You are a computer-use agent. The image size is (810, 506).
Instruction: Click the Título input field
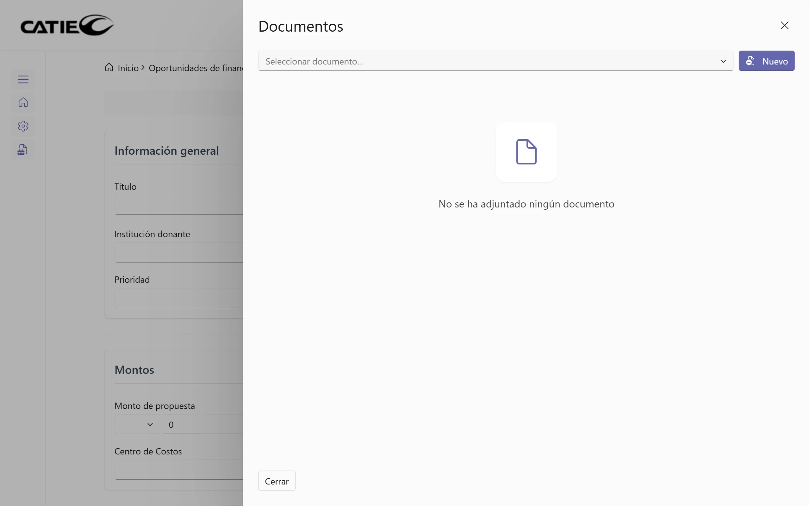179,205
